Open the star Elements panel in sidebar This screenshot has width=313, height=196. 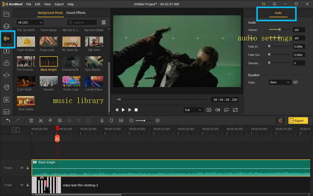click(6, 100)
